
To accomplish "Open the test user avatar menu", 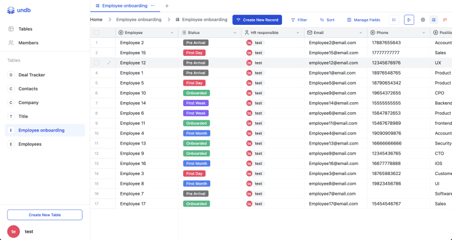I will pos(14,232).
